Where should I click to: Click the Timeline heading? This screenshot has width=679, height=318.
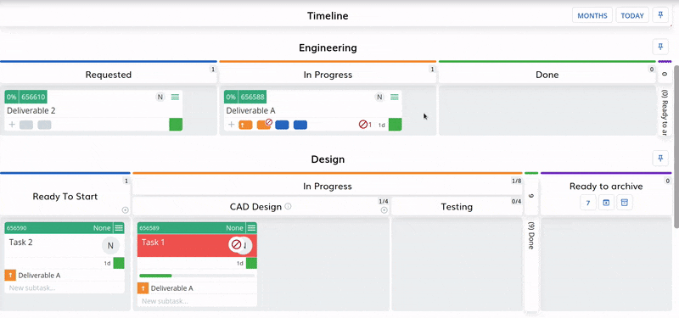tap(328, 15)
